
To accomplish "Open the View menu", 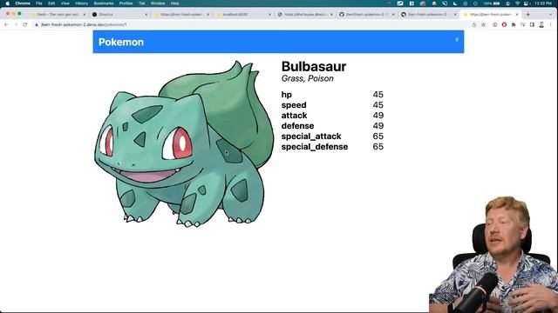I will click(x=65, y=3).
